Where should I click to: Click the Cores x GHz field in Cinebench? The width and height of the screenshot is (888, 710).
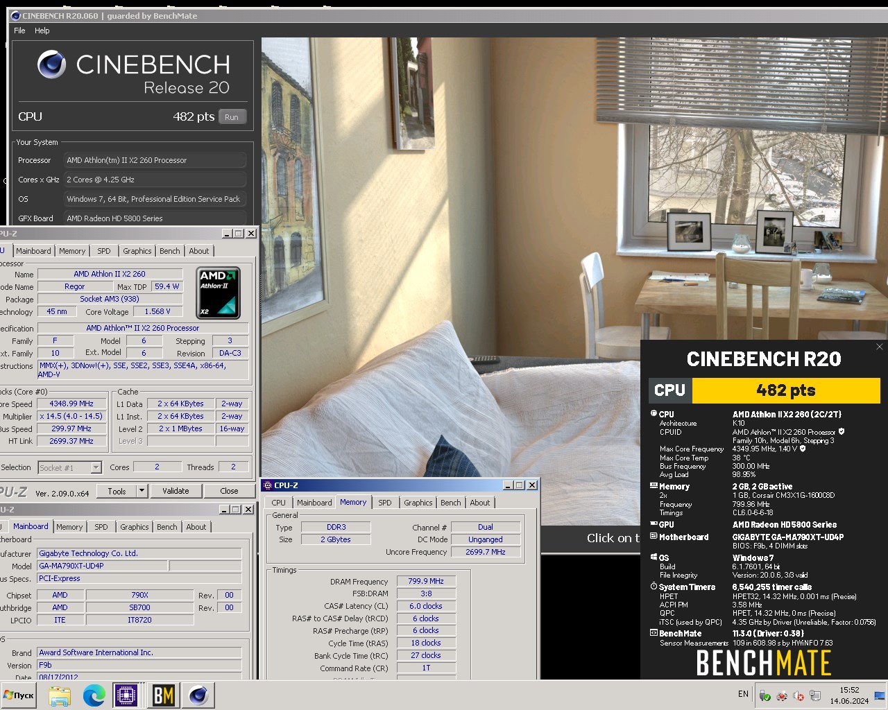click(155, 180)
